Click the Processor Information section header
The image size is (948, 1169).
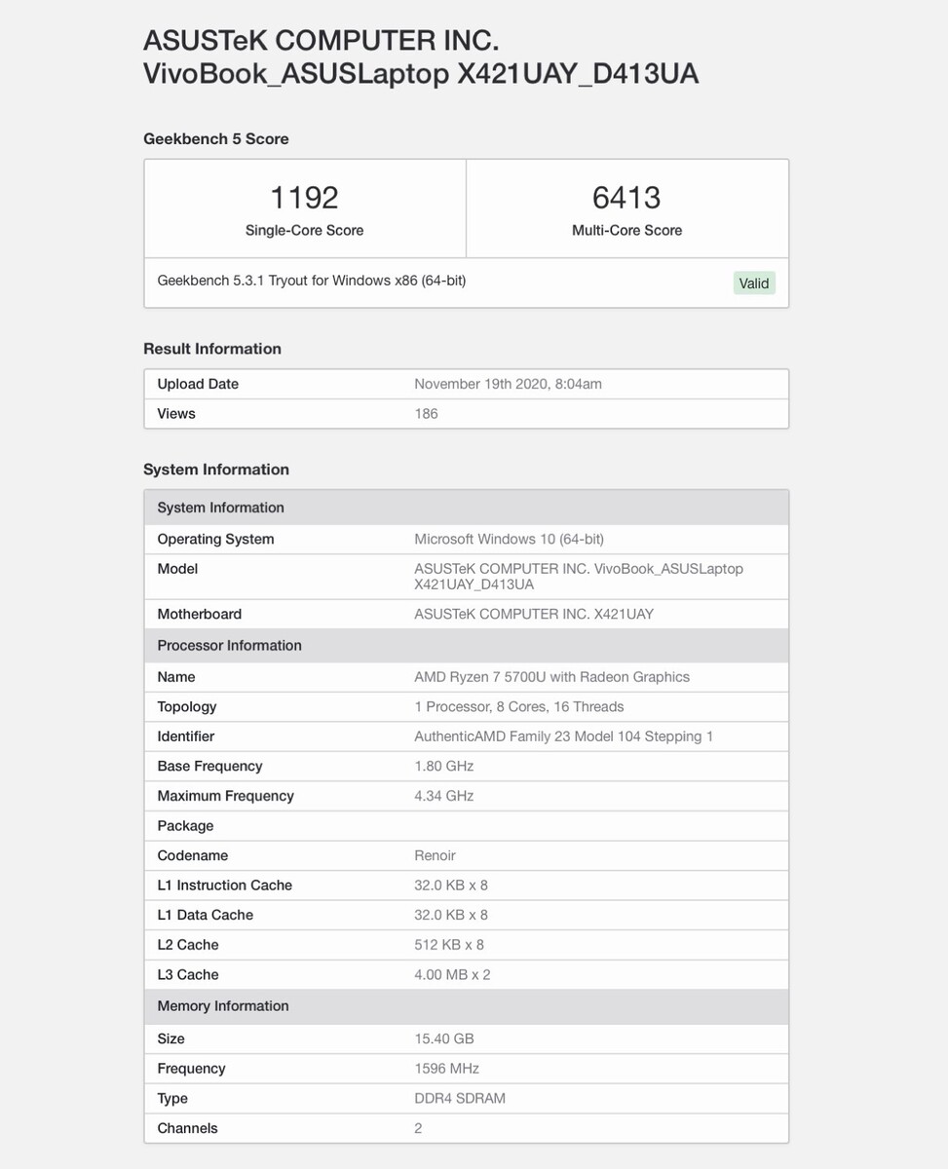pos(229,646)
